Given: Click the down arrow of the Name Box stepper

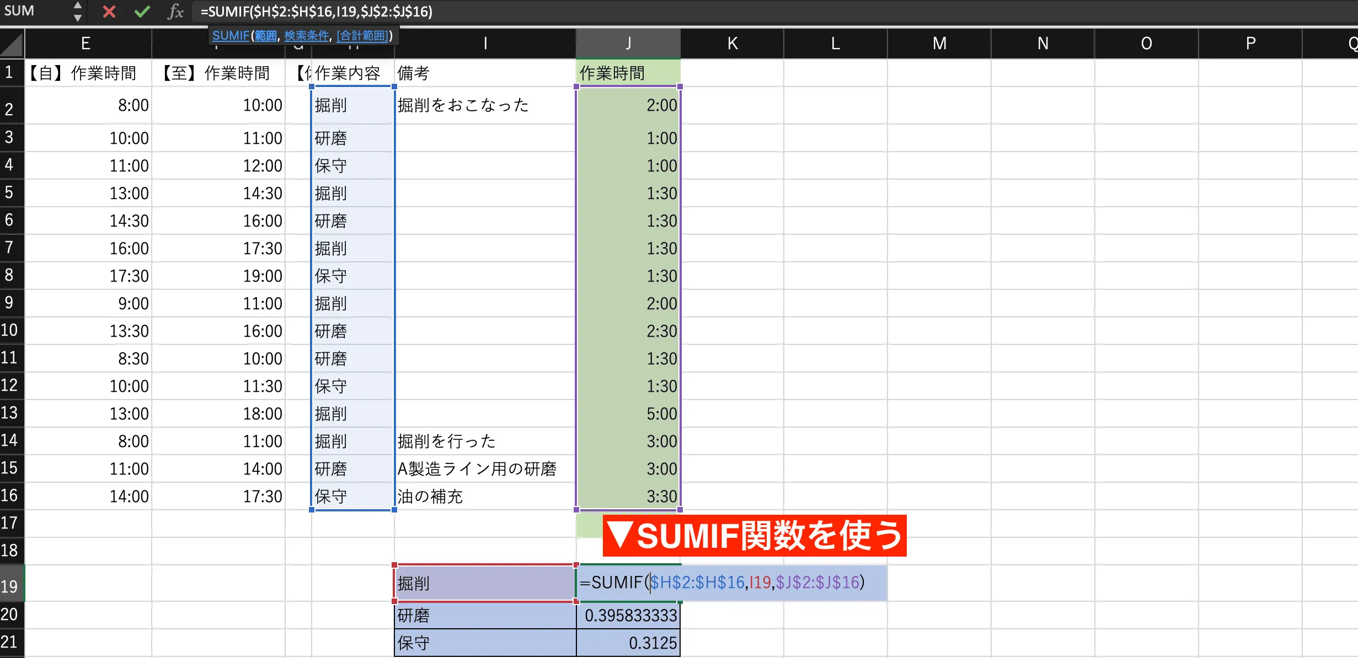Looking at the screenshot, I should coord(77,17).
